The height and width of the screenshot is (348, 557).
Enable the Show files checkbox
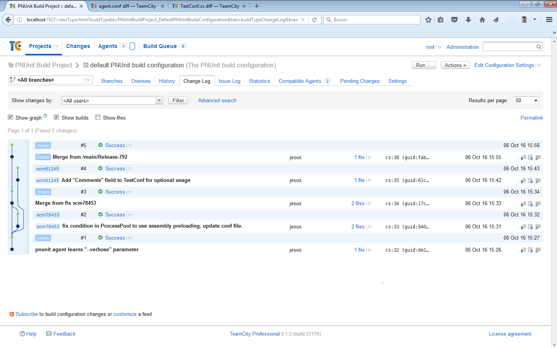98,117
